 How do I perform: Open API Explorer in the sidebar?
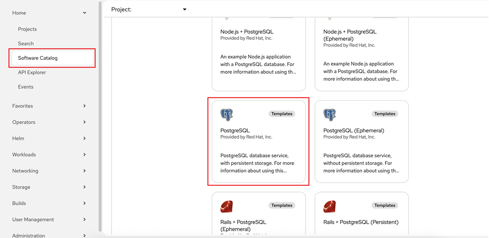(32, 72)
